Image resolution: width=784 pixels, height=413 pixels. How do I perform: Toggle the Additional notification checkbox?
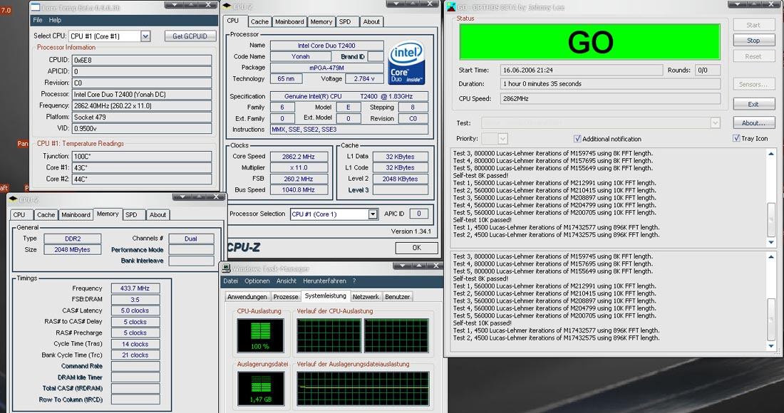click(x=577, y=138)
